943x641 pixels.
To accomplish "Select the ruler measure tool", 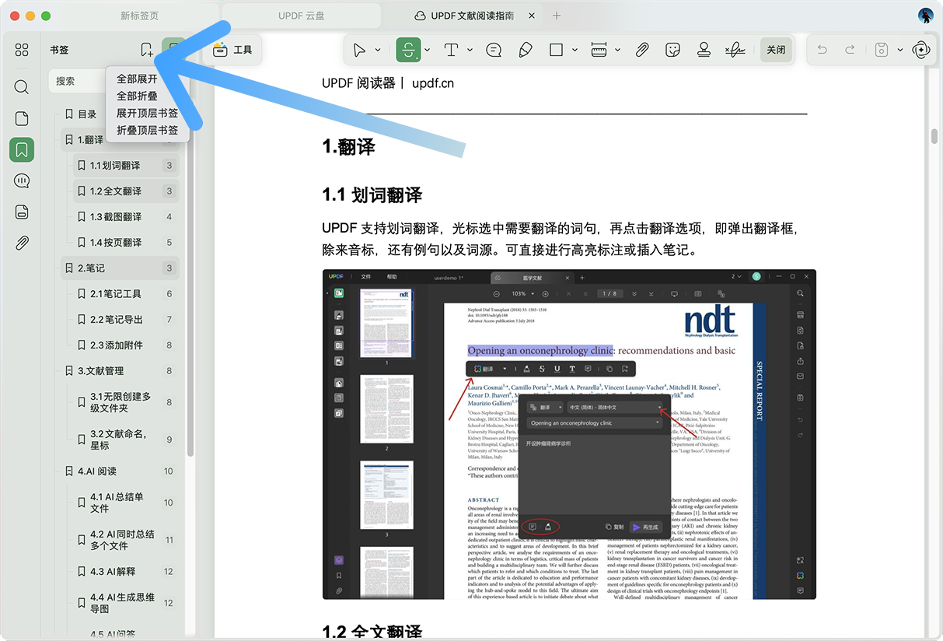I will click(599, 50).
